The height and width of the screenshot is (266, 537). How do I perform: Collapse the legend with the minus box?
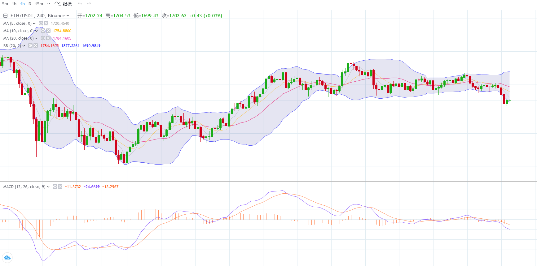coord(5,15)
